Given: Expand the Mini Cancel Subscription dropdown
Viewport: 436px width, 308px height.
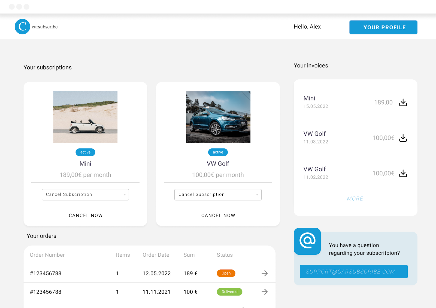Looking at the screenshot, I should [85, 195].
